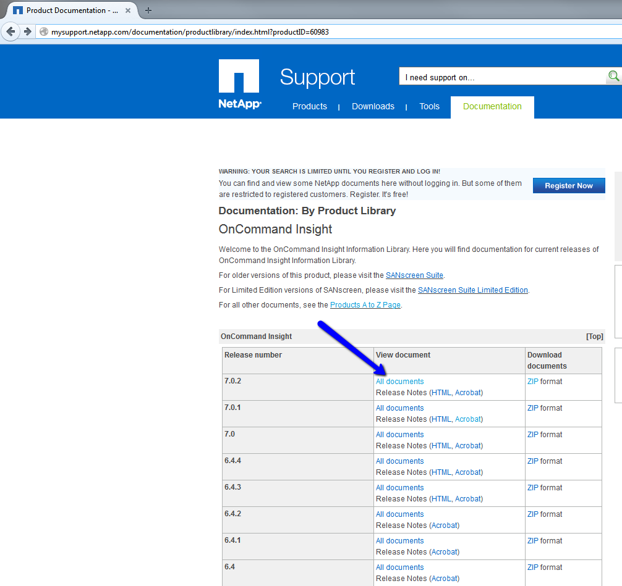Click the 'Documentation: By Product Library' heading
The height and width of the screenshot is (586, 622).
click(x=307, y=211)
